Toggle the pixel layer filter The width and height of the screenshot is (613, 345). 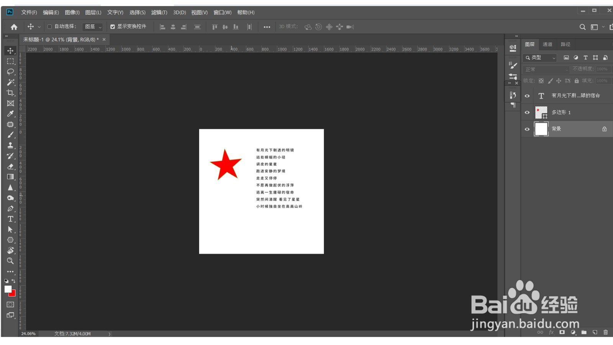(x=566, y=58)
